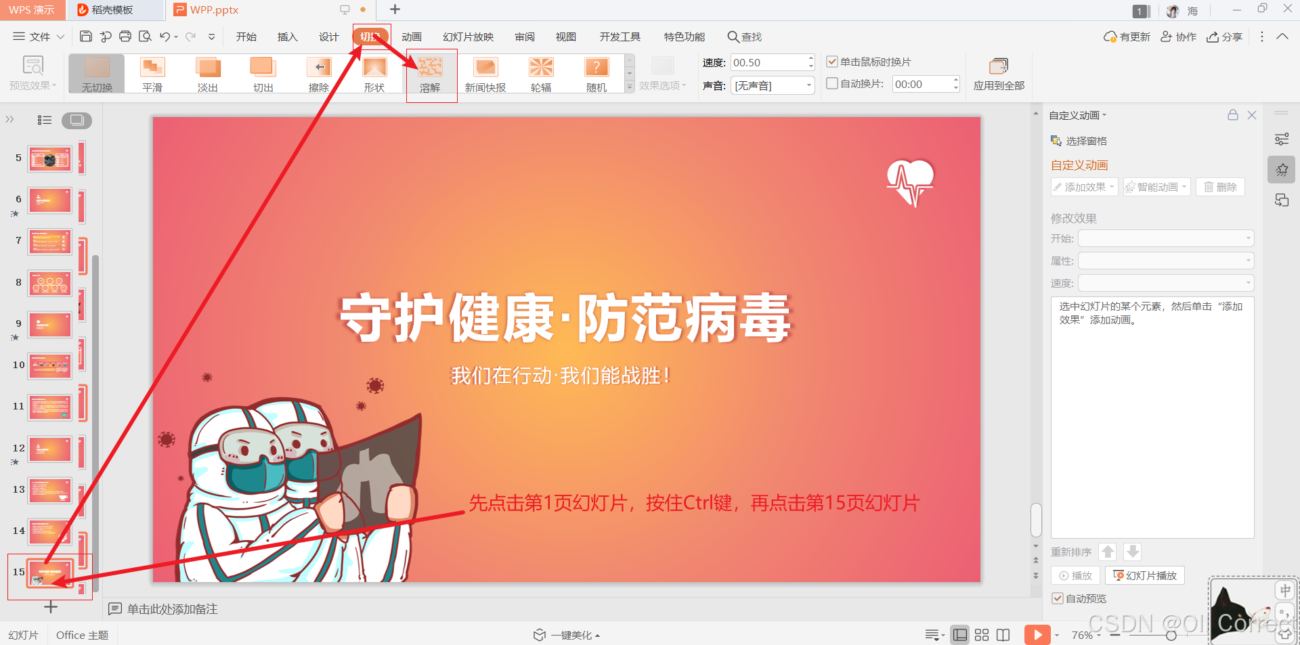Switch to outline view icon in slide panel
Screen dimensions: 1300x645
tap(45, 120)
